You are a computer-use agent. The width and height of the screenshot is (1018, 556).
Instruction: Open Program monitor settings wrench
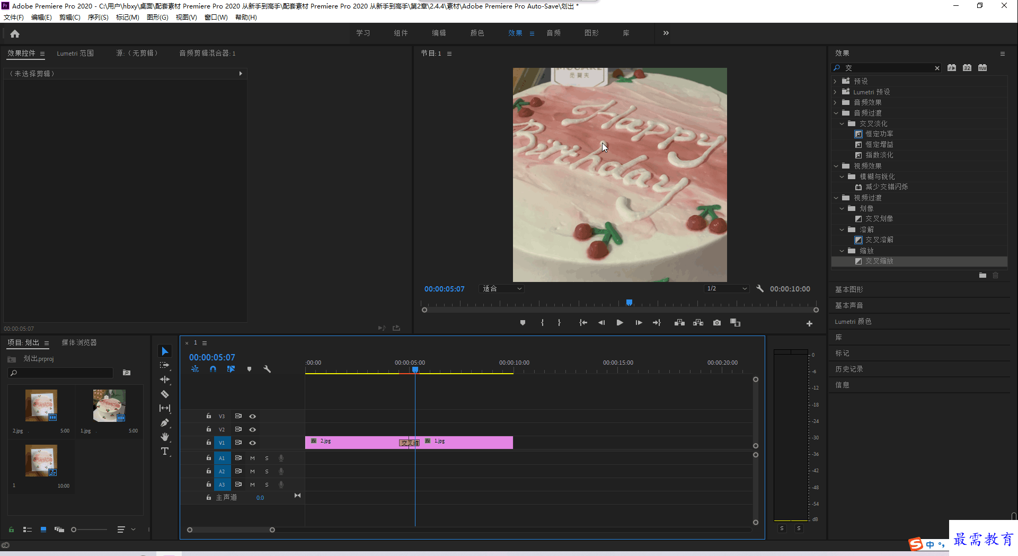click(x=760, y=288)
